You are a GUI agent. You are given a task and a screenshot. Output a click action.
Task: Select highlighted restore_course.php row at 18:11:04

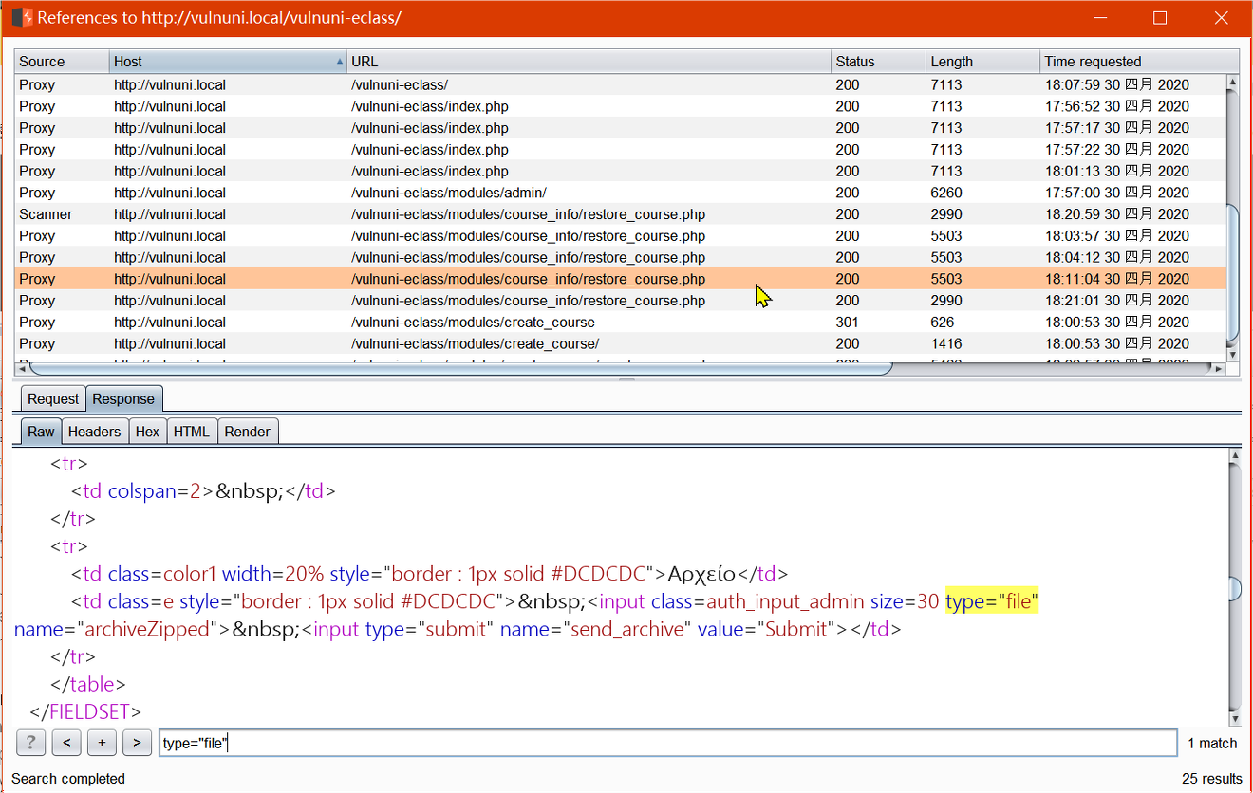pyautogui.click(x=621, y=279)
